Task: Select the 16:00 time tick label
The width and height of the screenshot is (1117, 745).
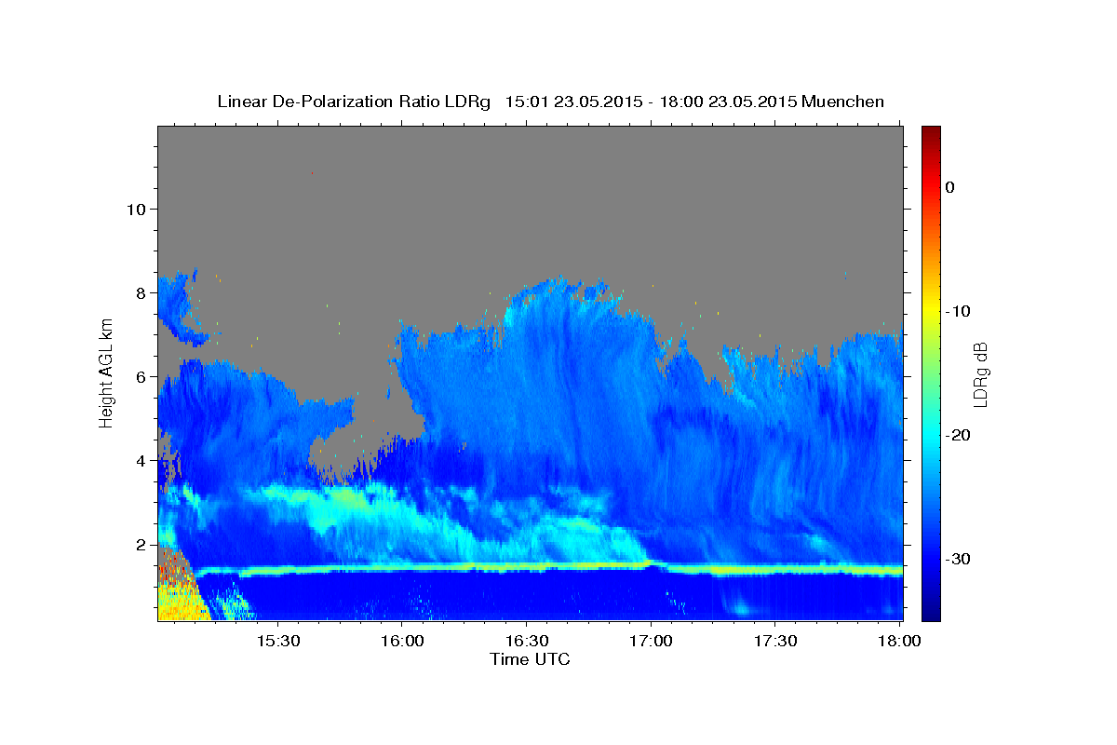Action: point(402,641)
